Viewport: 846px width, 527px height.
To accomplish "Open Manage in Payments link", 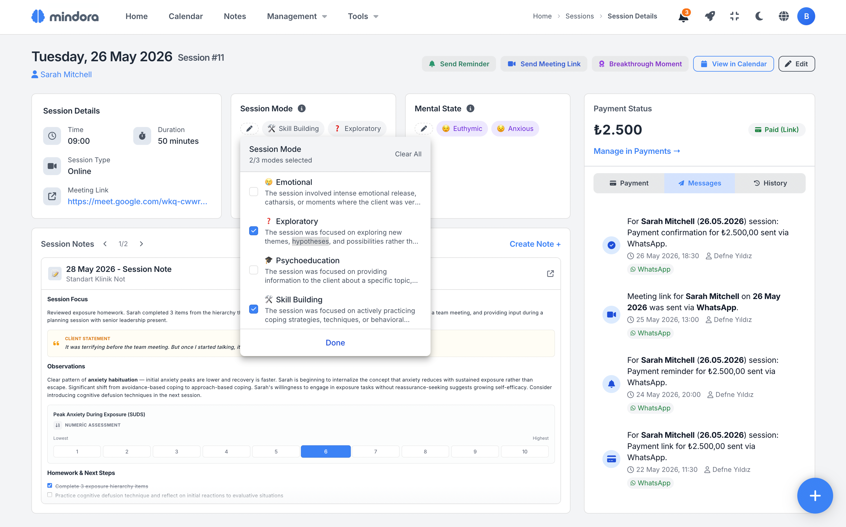I will pyautogui.click(x=637, y=151).
